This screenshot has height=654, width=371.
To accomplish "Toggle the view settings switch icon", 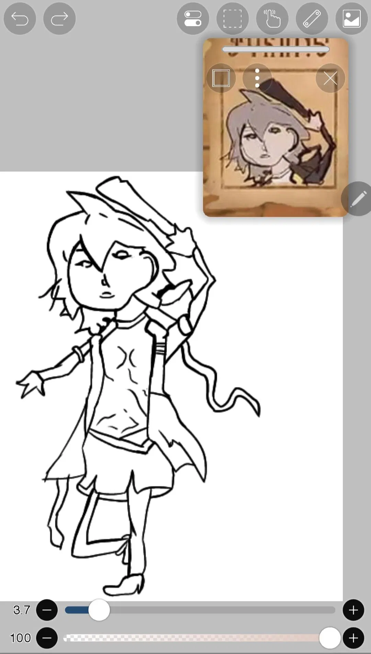I will [x=193, y=19].
